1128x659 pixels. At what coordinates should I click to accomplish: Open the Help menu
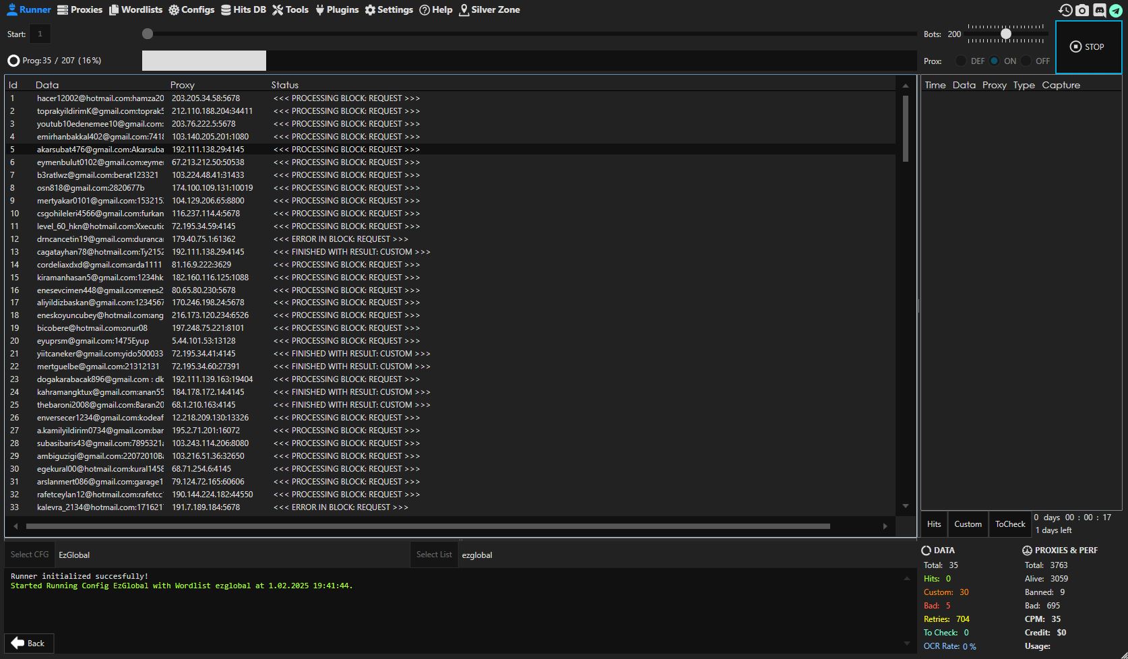click(x=436, y=9)
